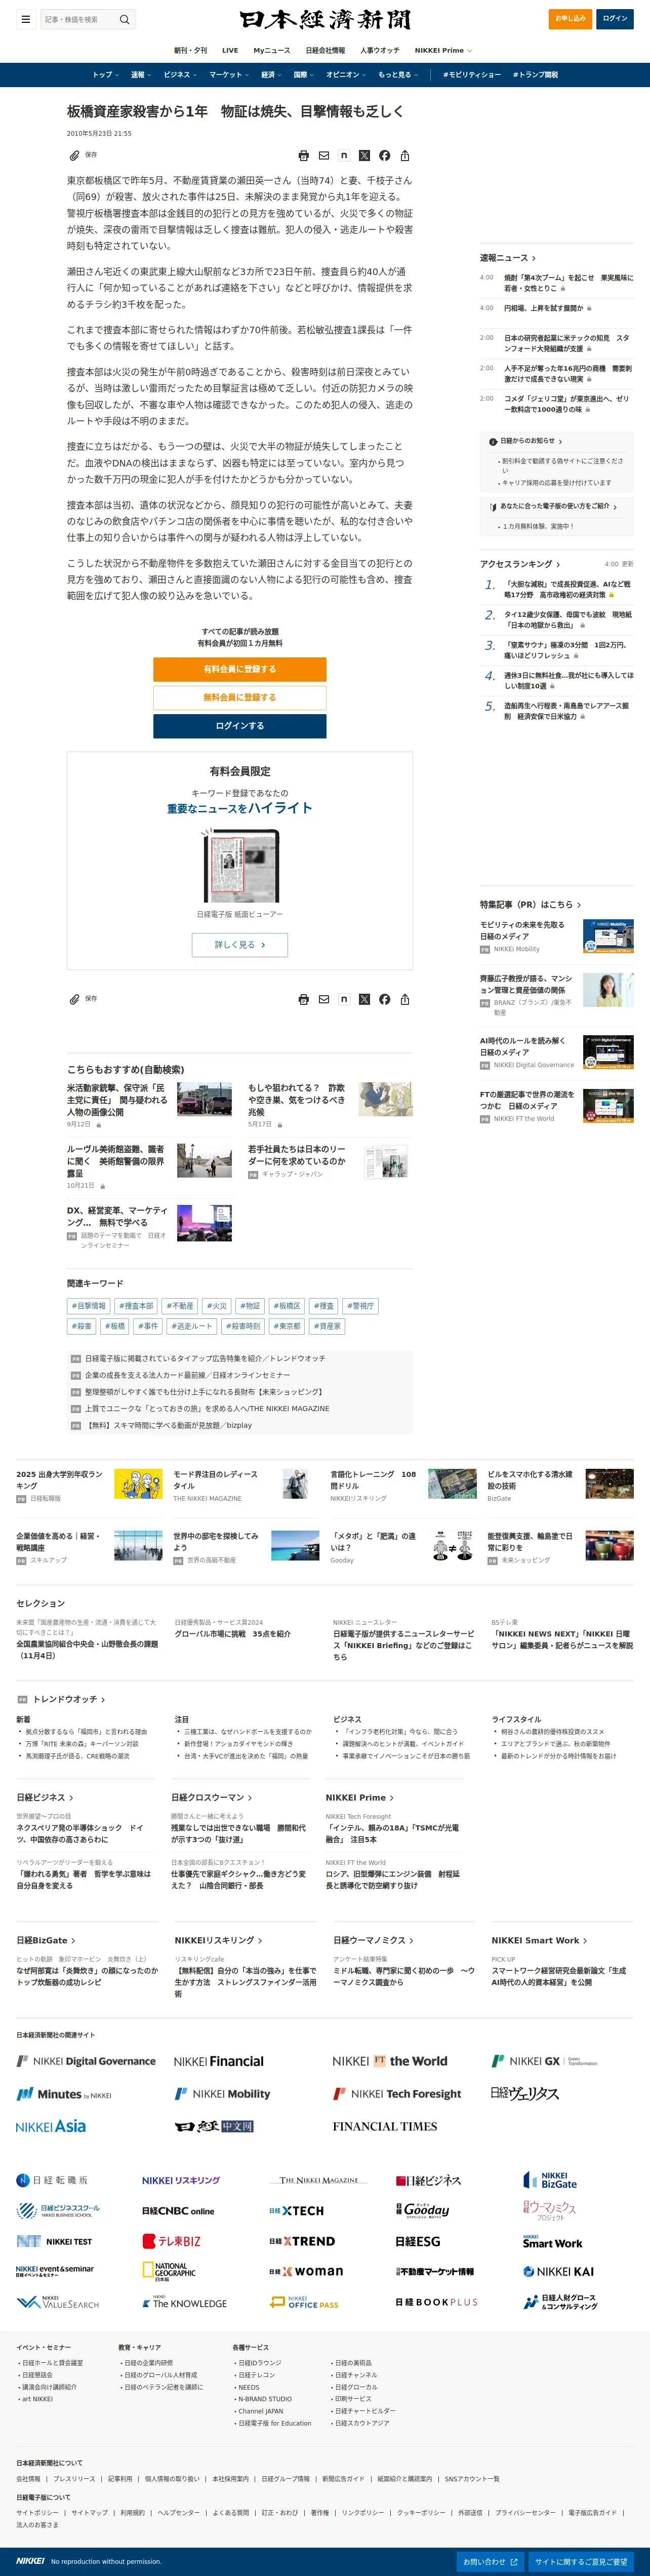Open FINANCIAL TIMES logo link

click(385, 2126)
